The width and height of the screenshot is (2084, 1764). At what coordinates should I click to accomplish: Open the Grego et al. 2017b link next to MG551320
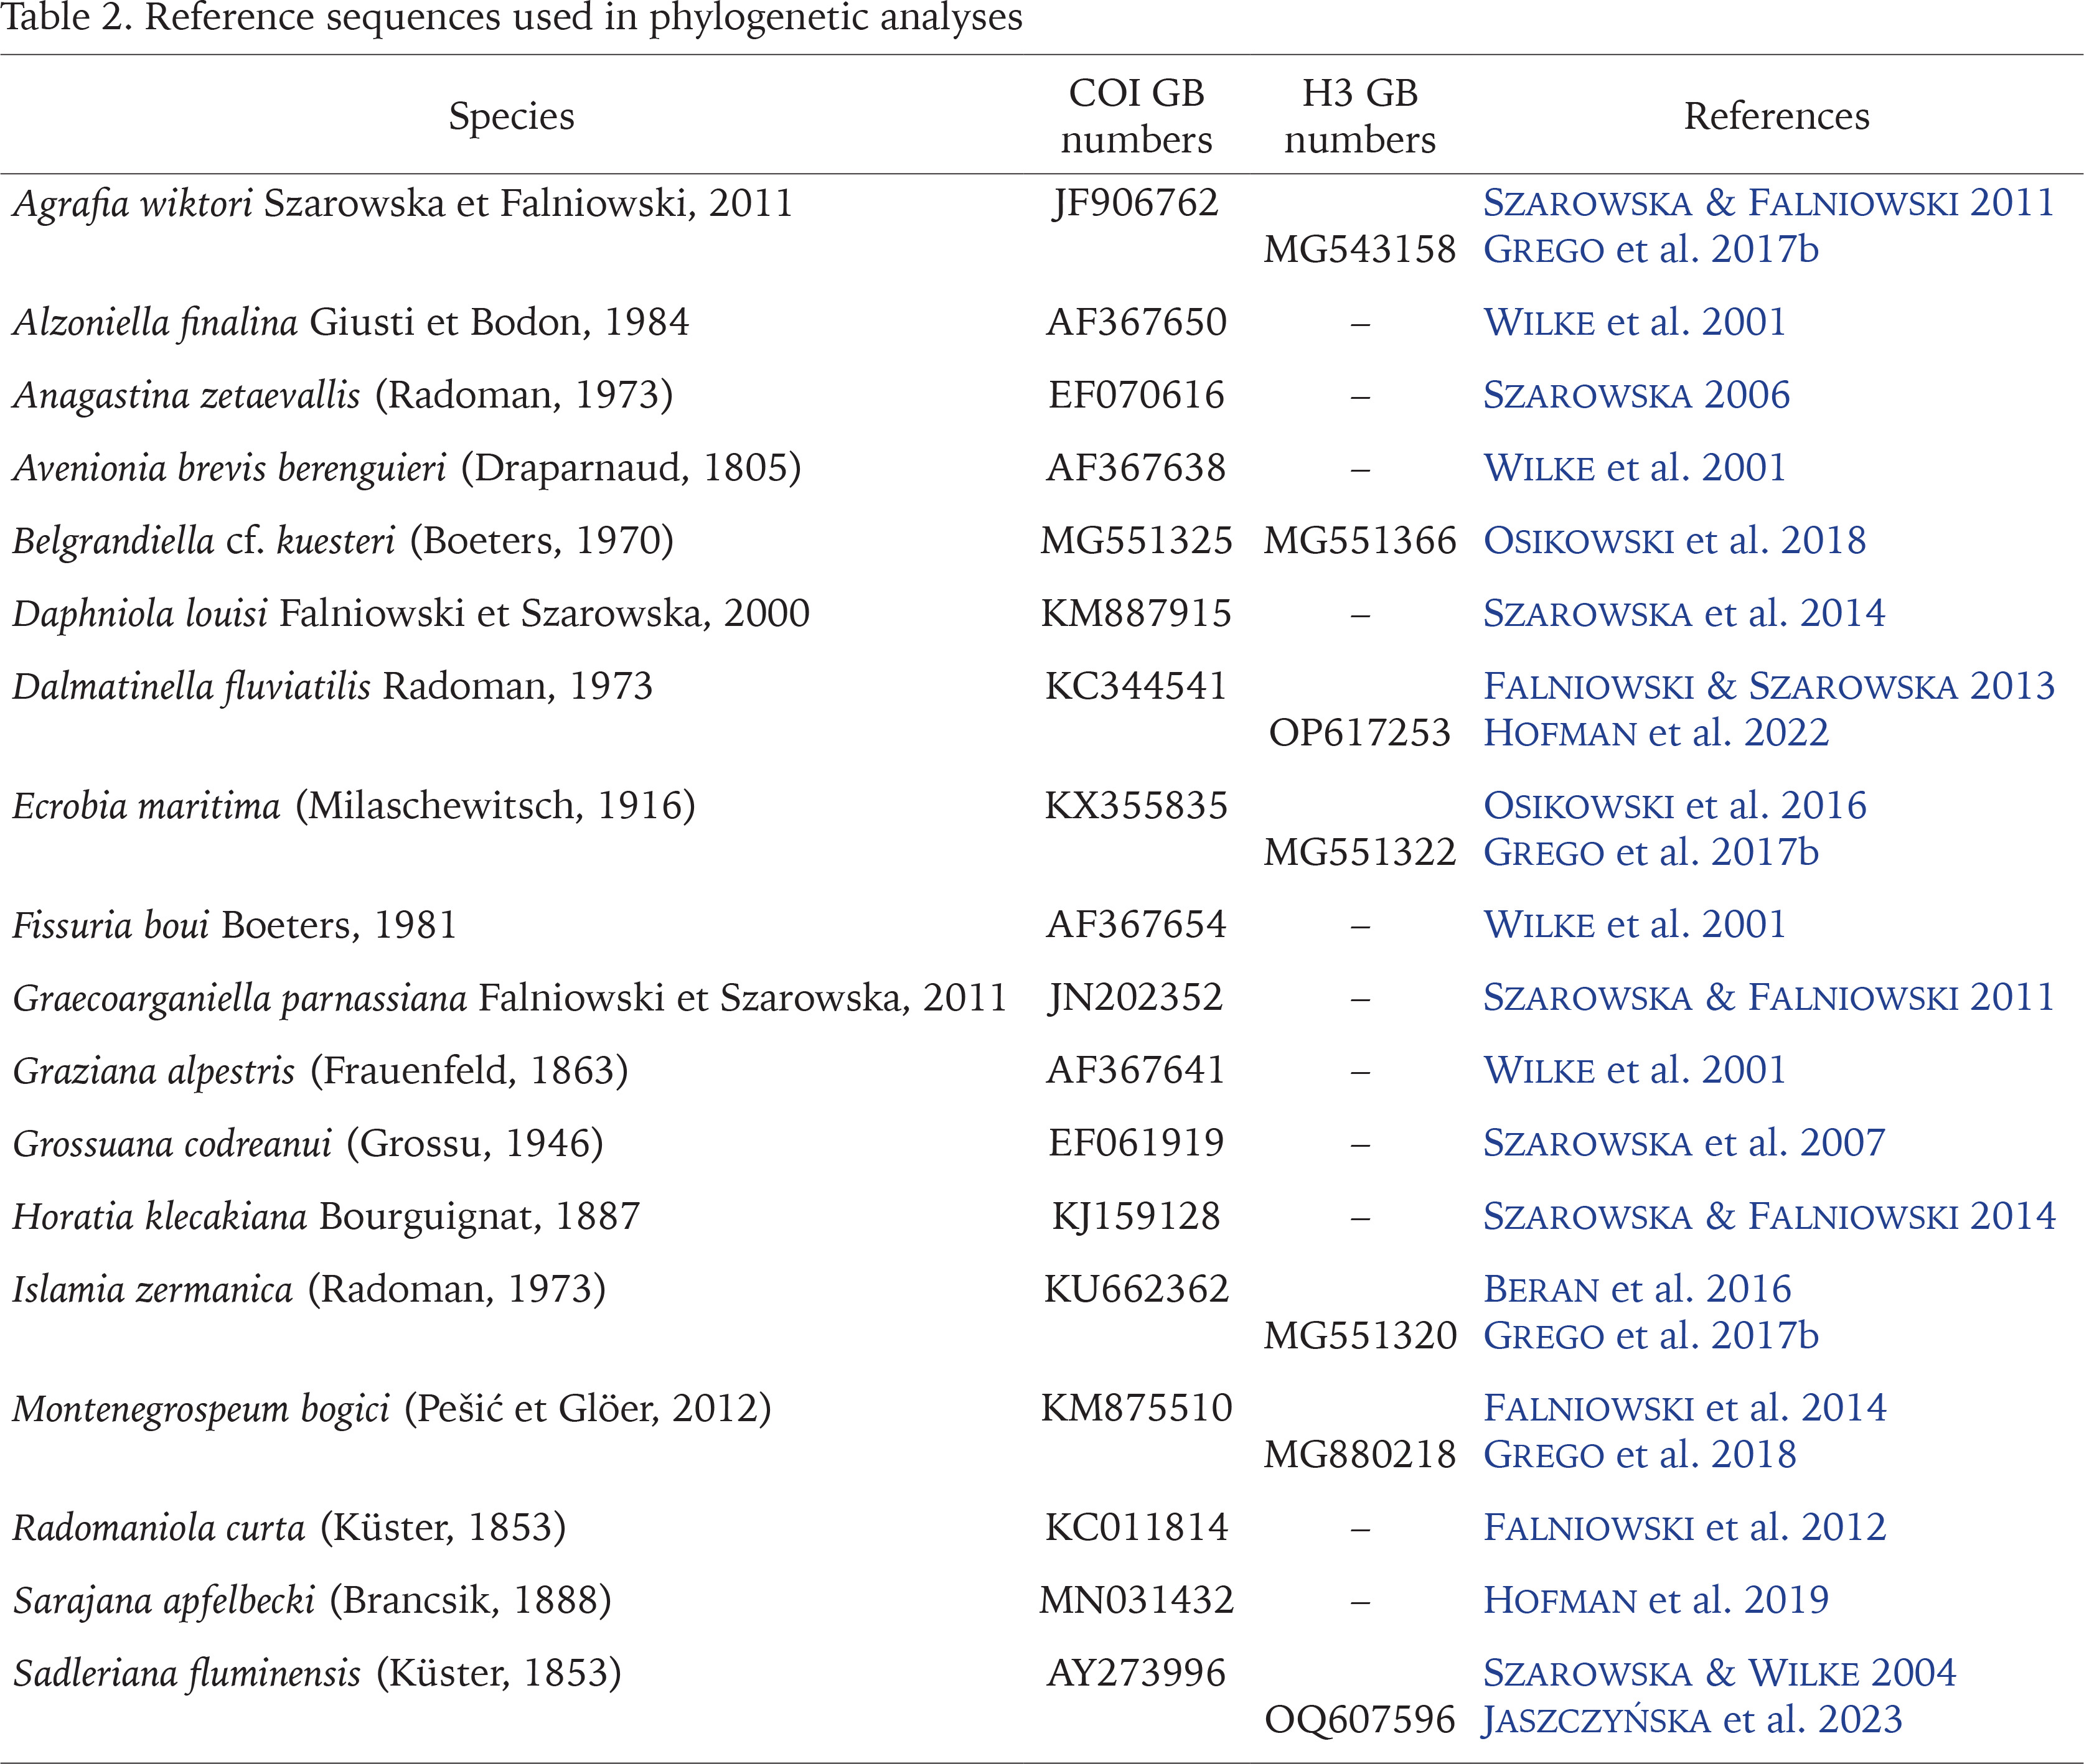pos(1651,1336)
